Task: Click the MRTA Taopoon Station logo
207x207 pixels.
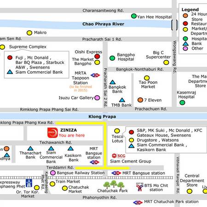Action: [x=95, y=75]
